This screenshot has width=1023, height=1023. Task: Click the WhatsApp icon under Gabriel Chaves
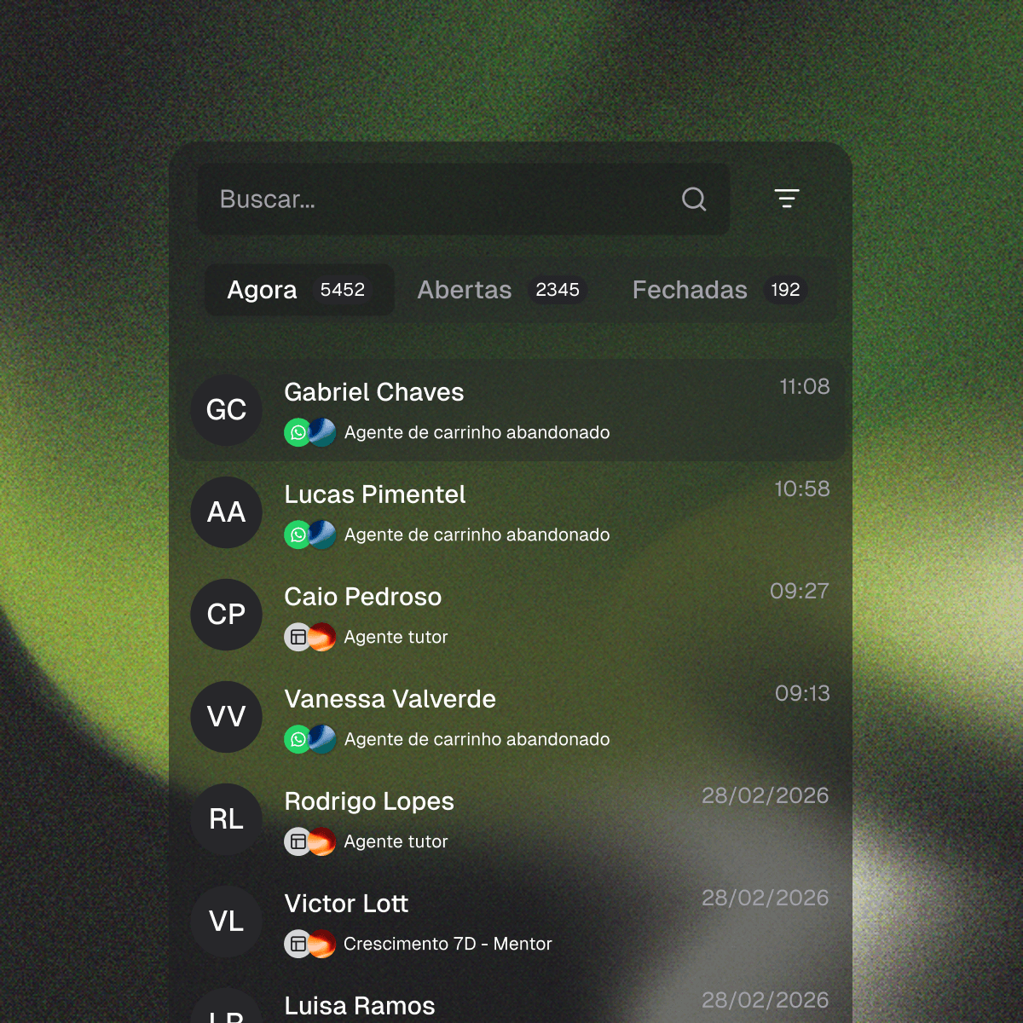298,432
